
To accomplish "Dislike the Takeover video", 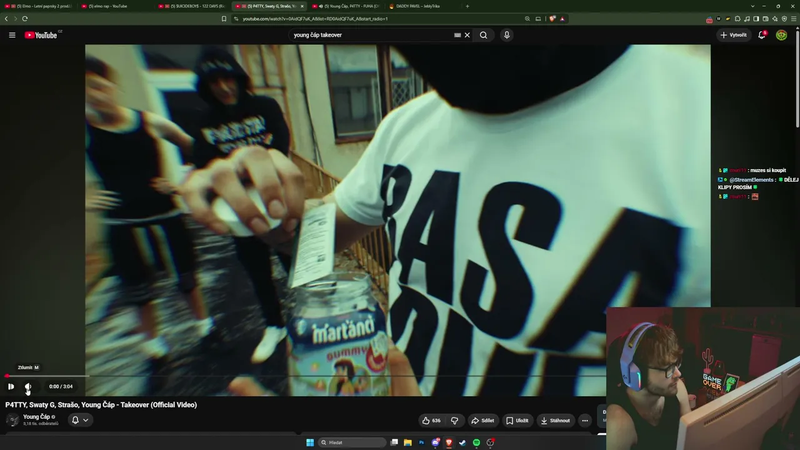I will tap(454, 421).
